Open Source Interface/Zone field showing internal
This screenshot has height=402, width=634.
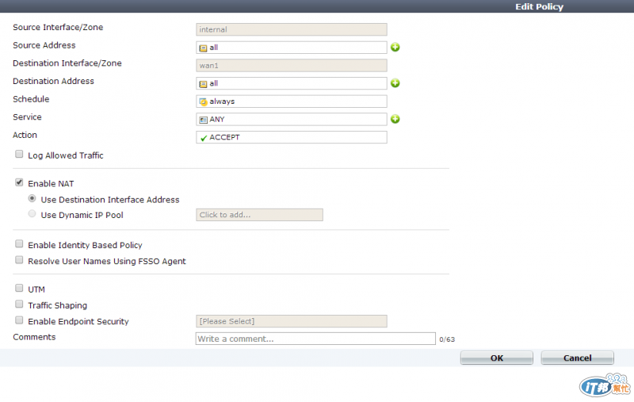tap(292, 29)
